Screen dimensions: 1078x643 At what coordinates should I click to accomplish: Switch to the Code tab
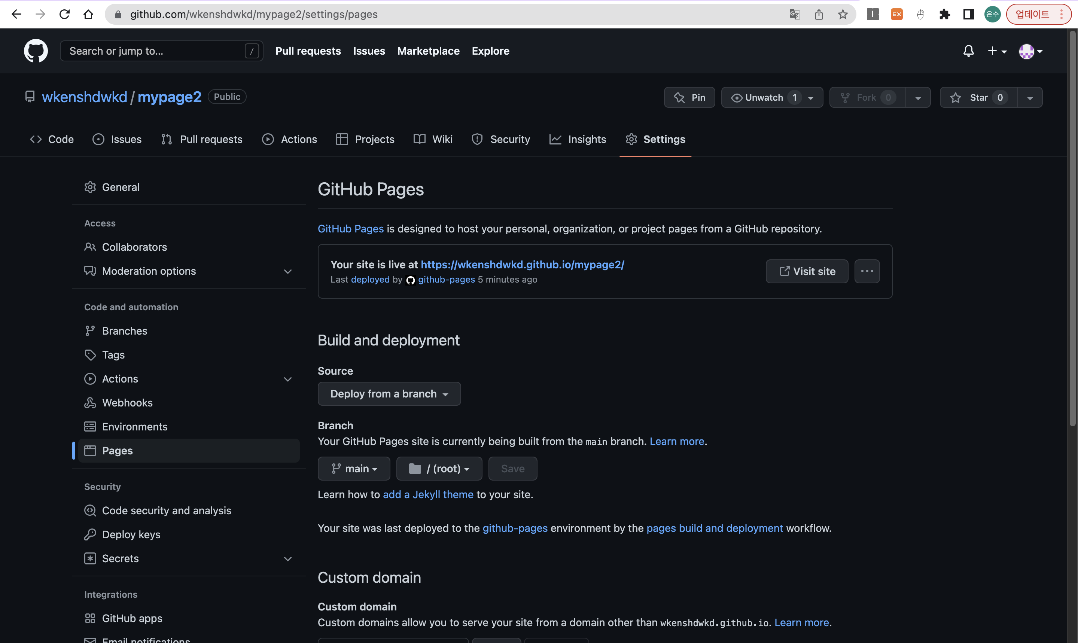52,139
